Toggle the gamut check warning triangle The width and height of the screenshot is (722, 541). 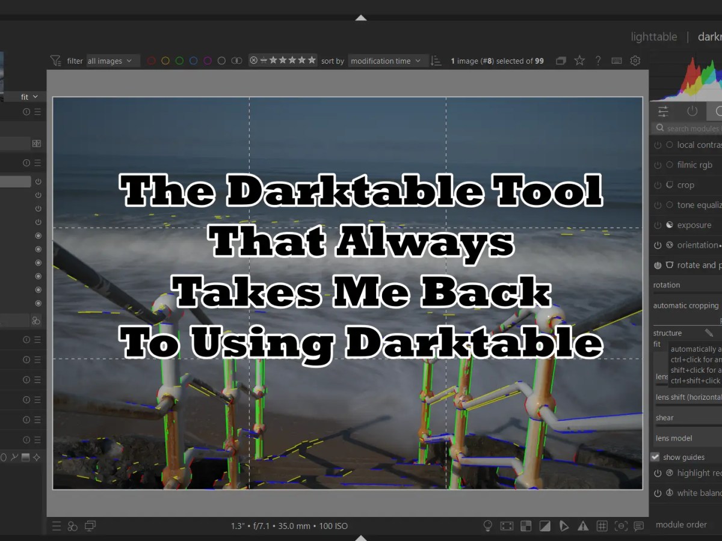point(582,526)
